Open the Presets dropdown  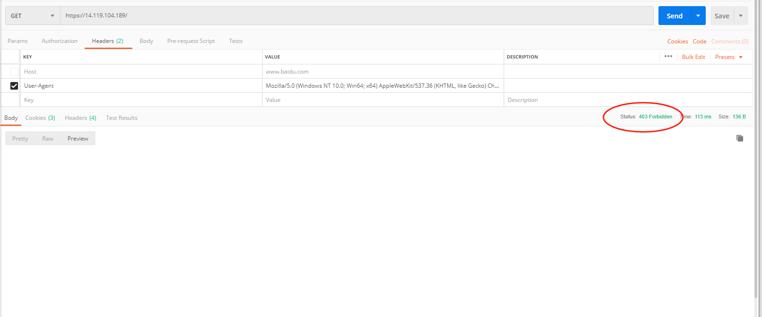click(728, 57)
